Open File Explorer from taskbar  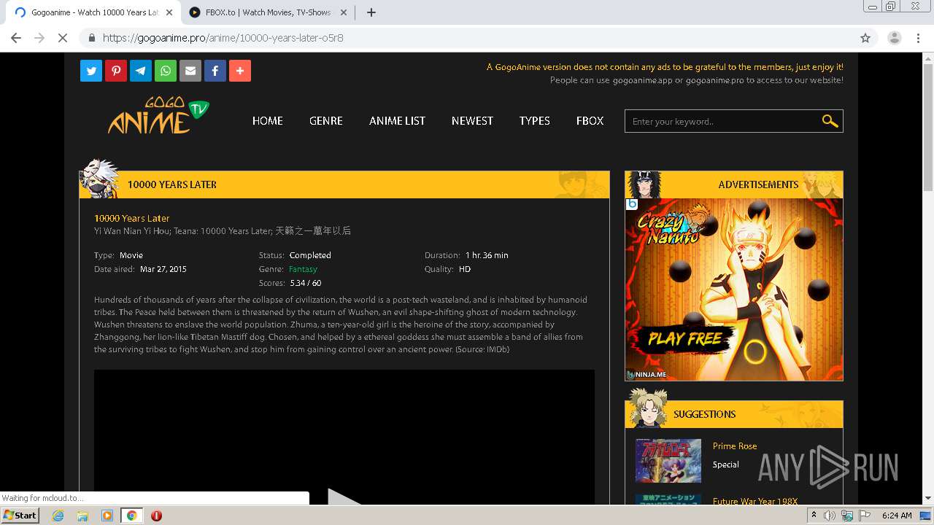(x=82, y=516)
